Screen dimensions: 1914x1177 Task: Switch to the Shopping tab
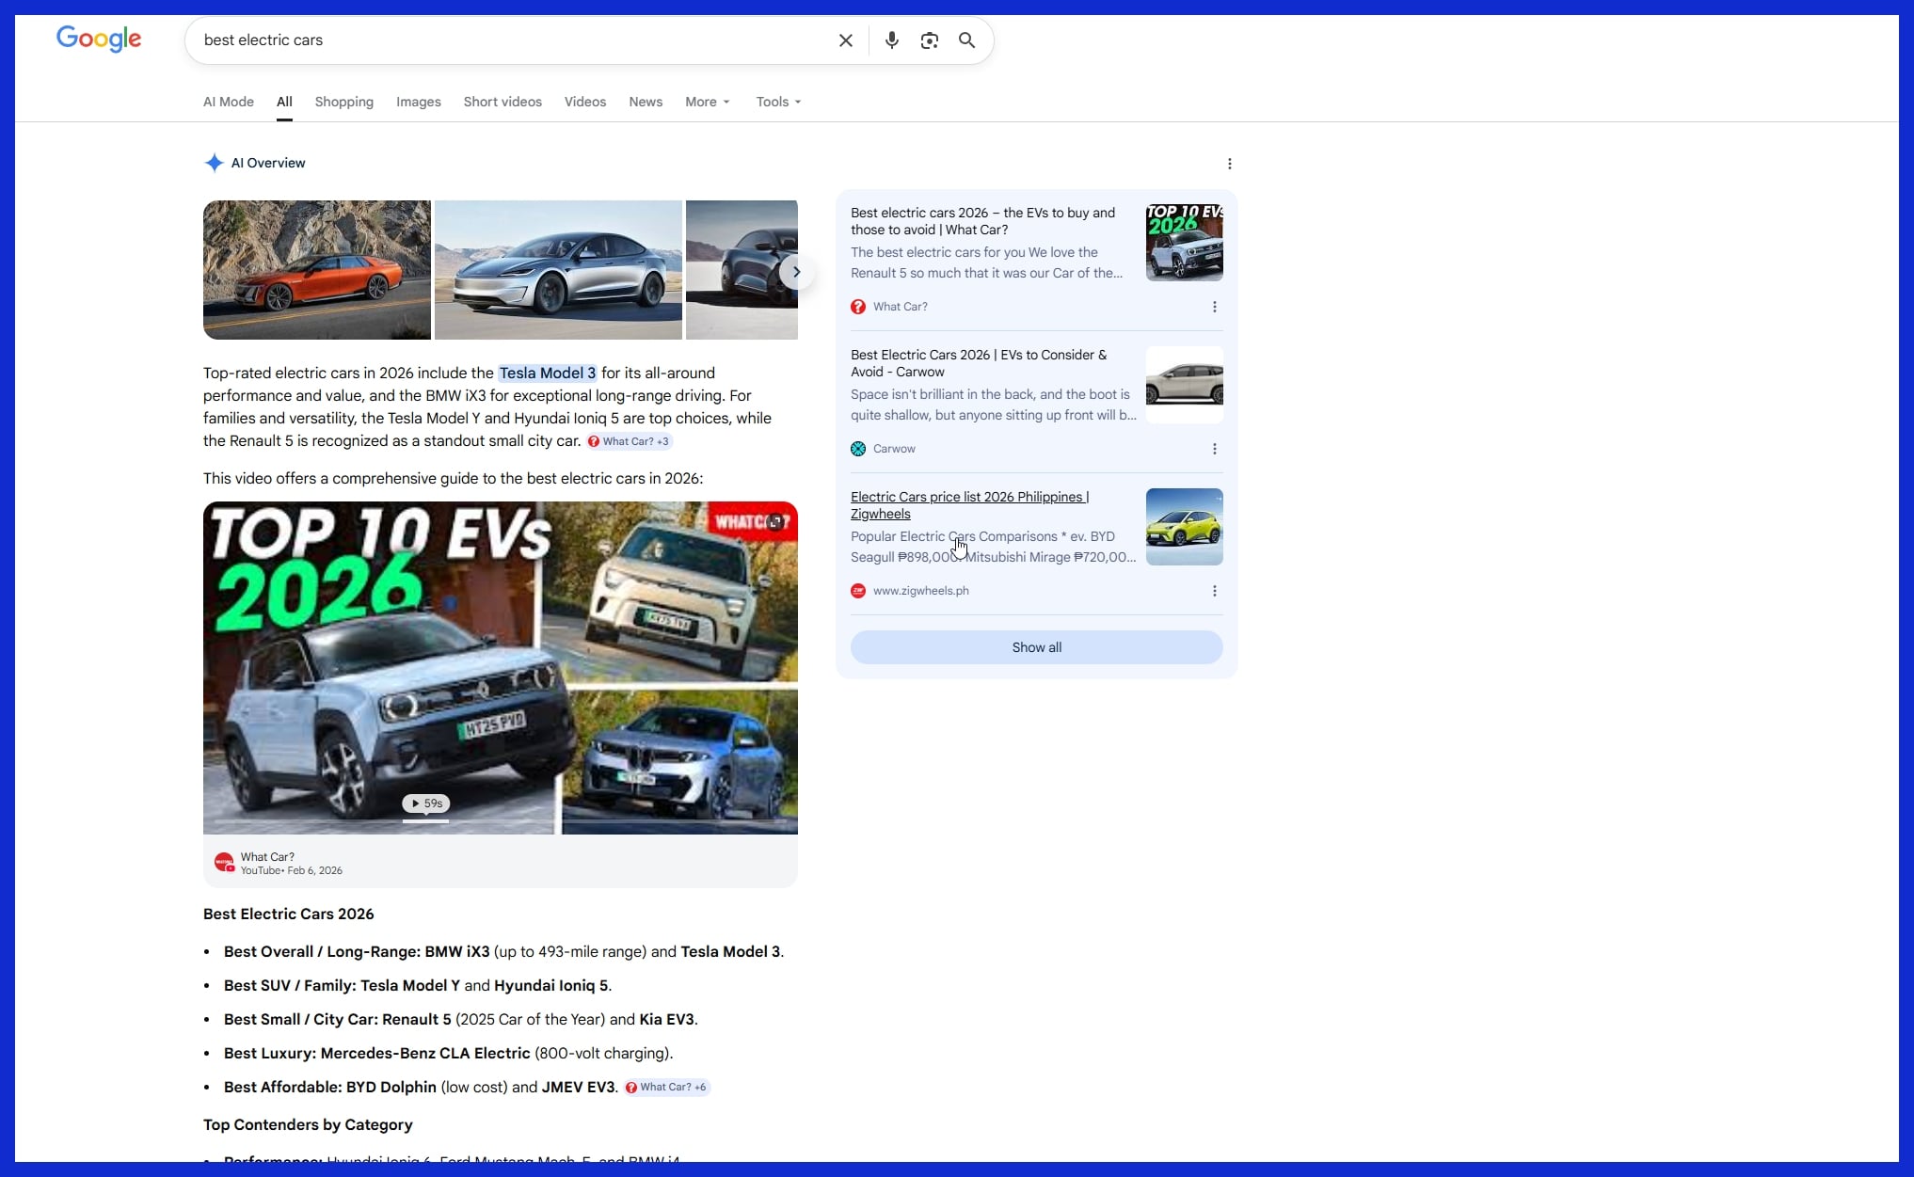tap(343, 102)
